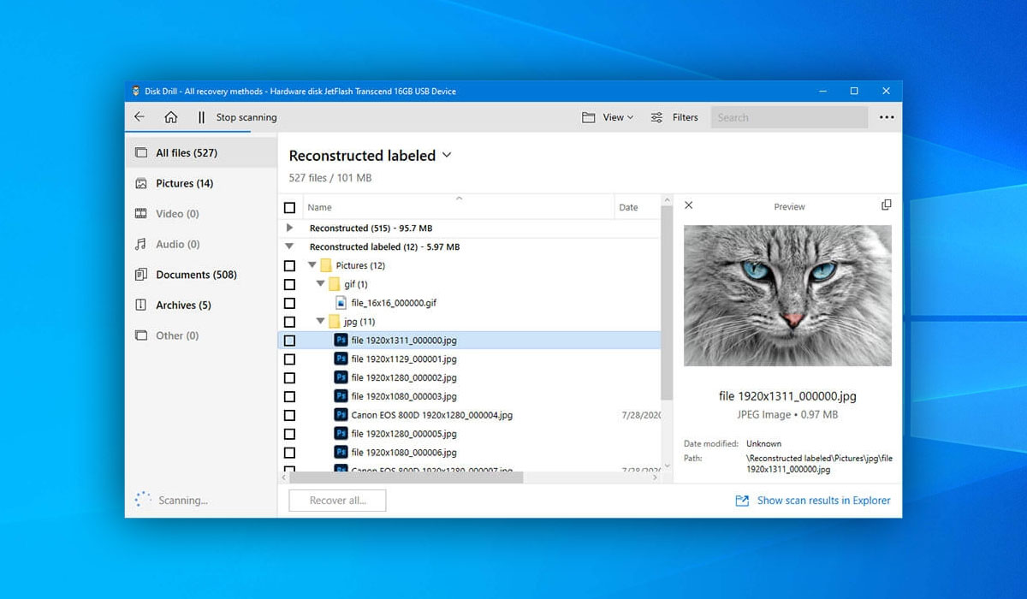The height and width of the screenshot is (599, 1027).
Task: Click the Photoshop icon of file 1920x1129_000001.jpg
Action: point(341,359)
